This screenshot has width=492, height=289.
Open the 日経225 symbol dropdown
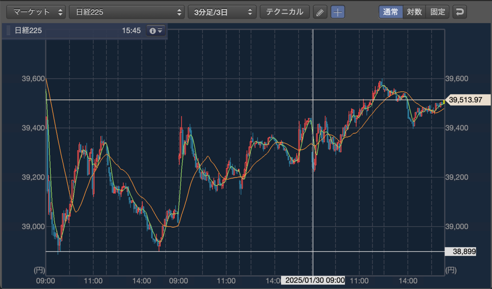point(127,12)
